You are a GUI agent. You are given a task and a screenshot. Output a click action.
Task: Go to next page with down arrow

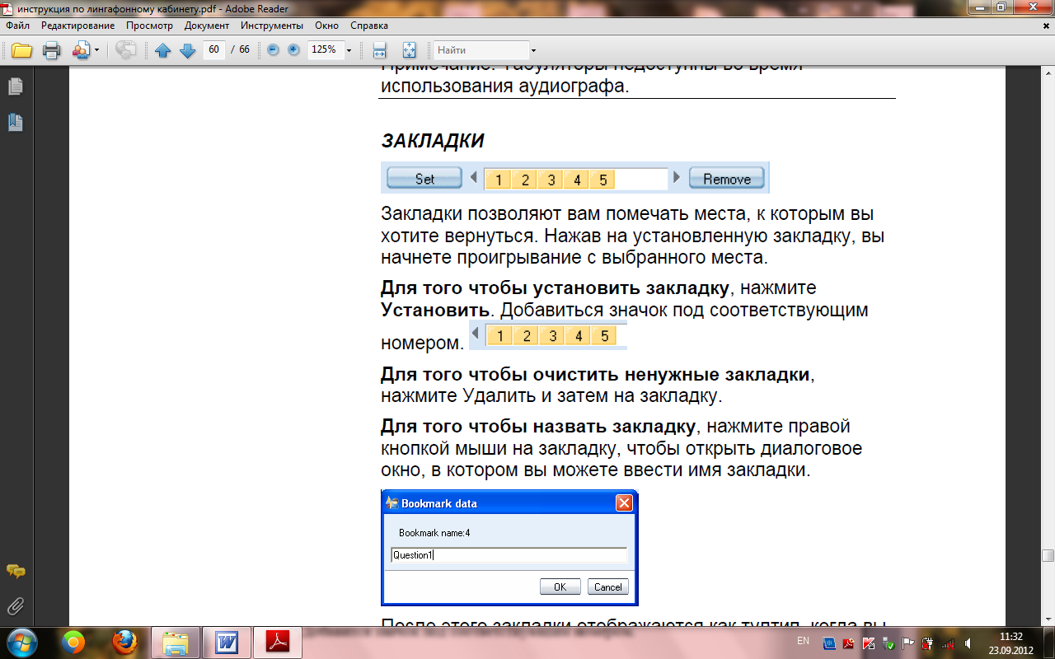tap(187, 50)
